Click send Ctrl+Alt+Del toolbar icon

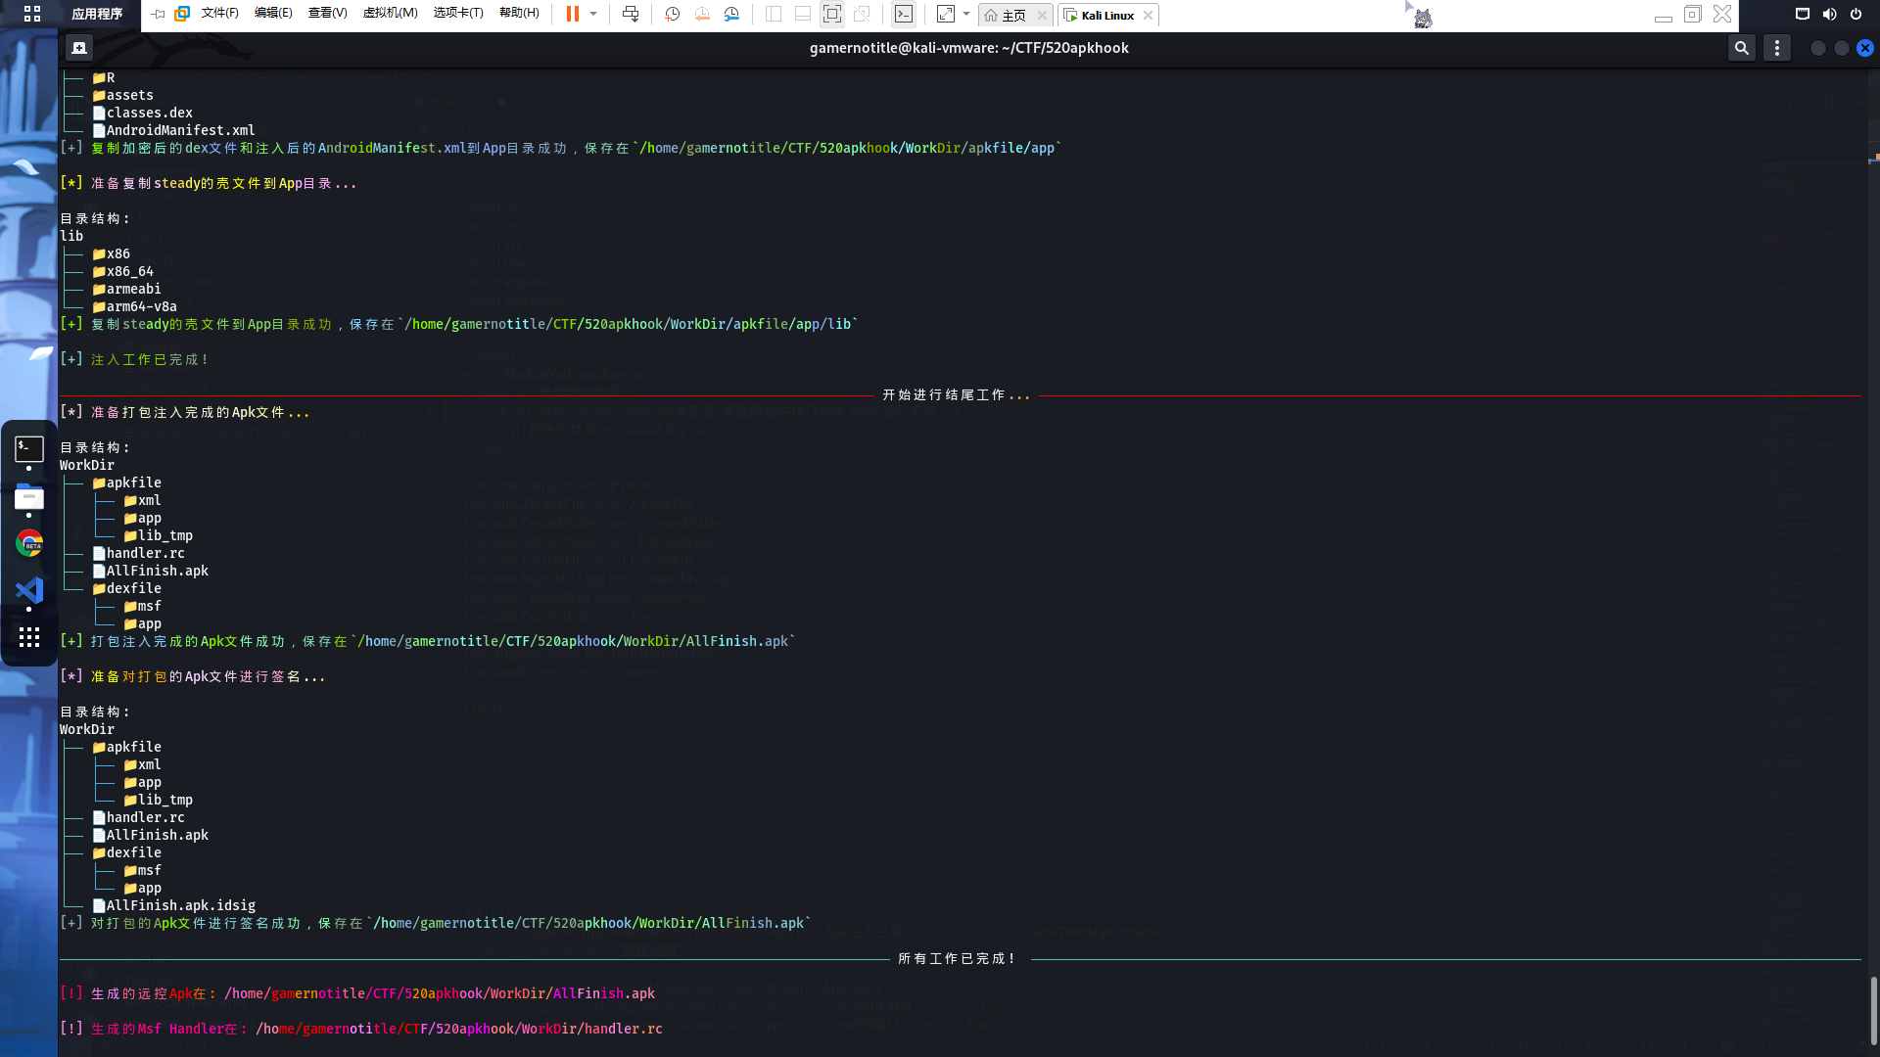point(631,14)
